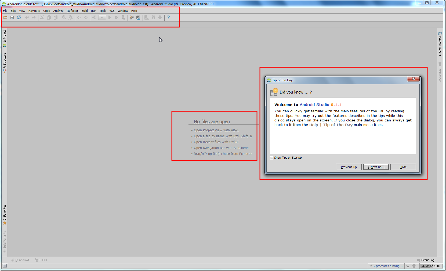Open Settings via wrench icon
This screenshot has height=271, width=446.
click(132, 17)
